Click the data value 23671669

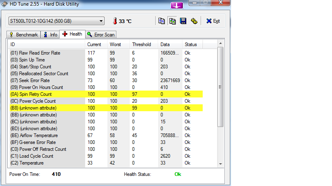[x=170, y=80]
